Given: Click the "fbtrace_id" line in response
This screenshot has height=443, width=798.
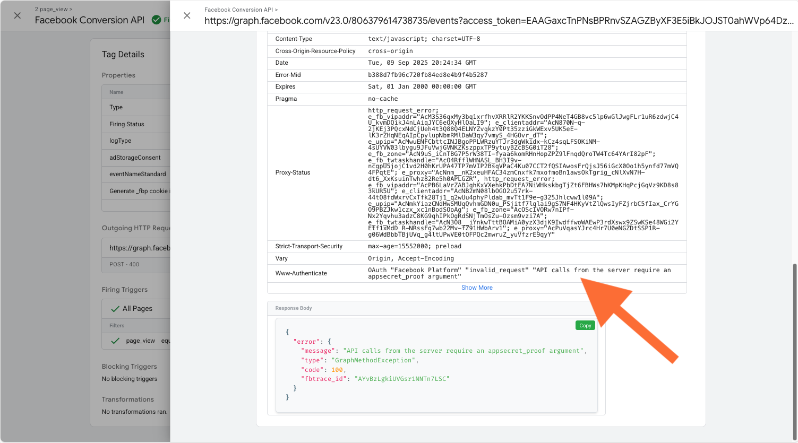Looking at the screenshot, I should pos(375,379).
